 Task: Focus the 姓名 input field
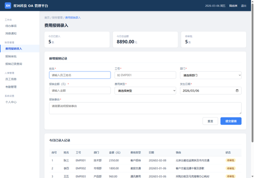(x=80, y=75)
